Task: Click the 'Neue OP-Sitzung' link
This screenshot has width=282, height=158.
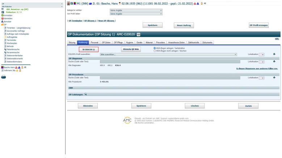Action: point(107,21)
